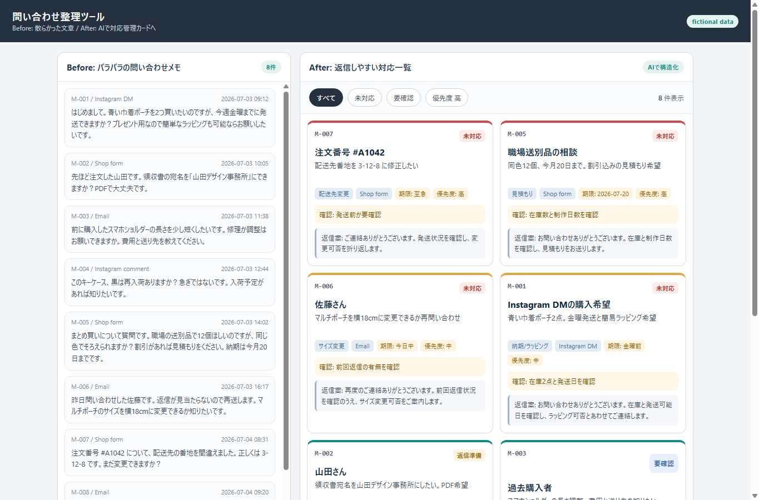Click the page scrollbar down arrow
The width and height of the screenshot is (759, 500).
755,496
